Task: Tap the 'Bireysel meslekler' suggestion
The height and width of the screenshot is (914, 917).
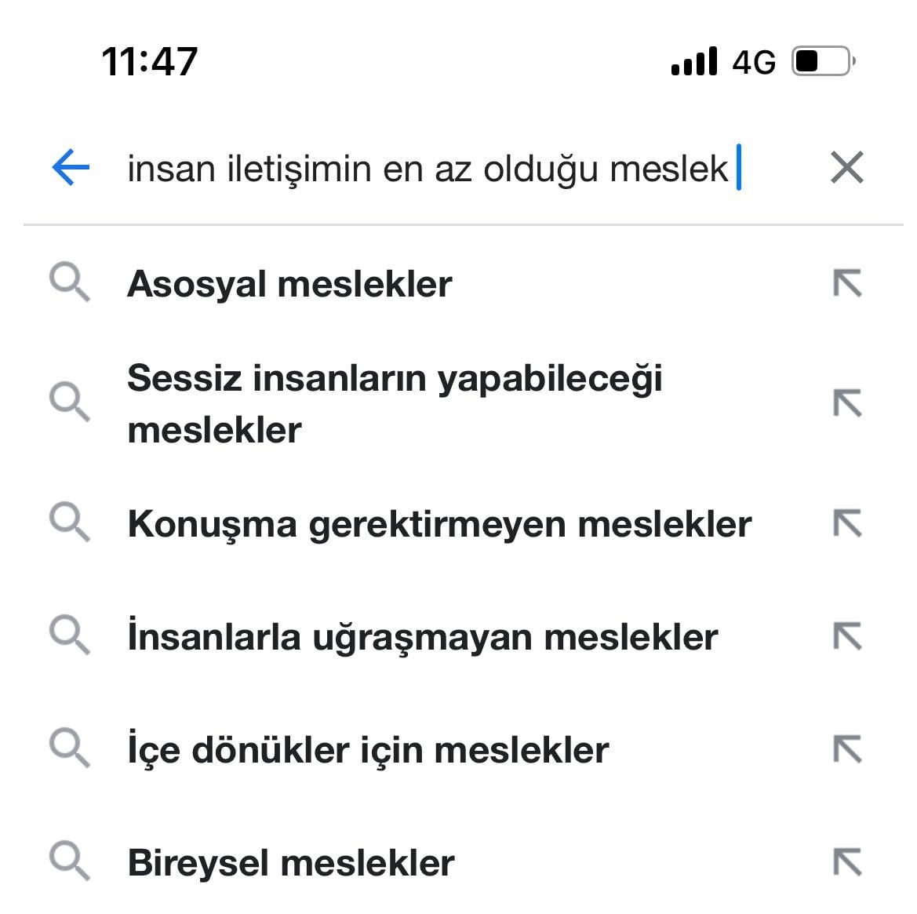Action: tap(290, 863)
